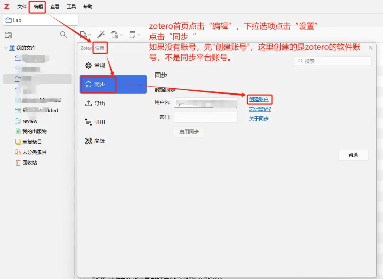Image resolution: width=383 pixels, height=279 pixels.
Task: Open the add attachment dropdown arrow
Action: click(x=121, y=35)
